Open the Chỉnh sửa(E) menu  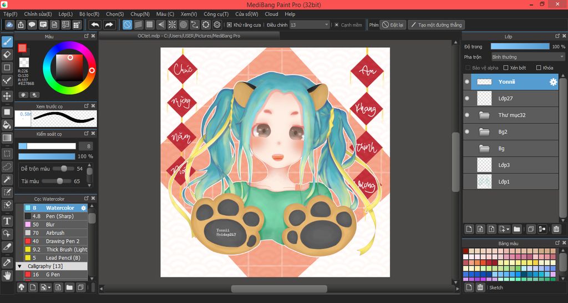[x=38, y=14]
